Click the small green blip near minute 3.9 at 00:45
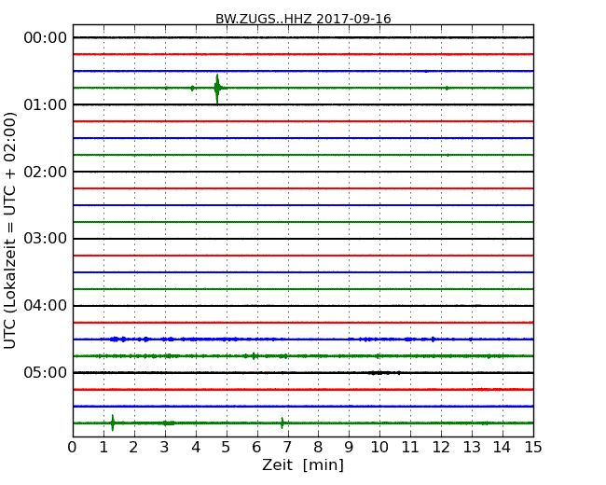The image size is (606, 485). (192, 89)
